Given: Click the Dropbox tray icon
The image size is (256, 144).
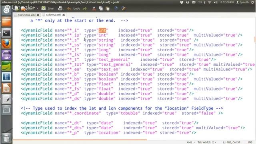Looking at the screenshot, I should (182, 2).
